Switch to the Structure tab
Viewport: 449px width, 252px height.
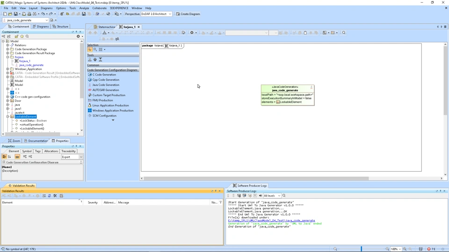point(60,27)
